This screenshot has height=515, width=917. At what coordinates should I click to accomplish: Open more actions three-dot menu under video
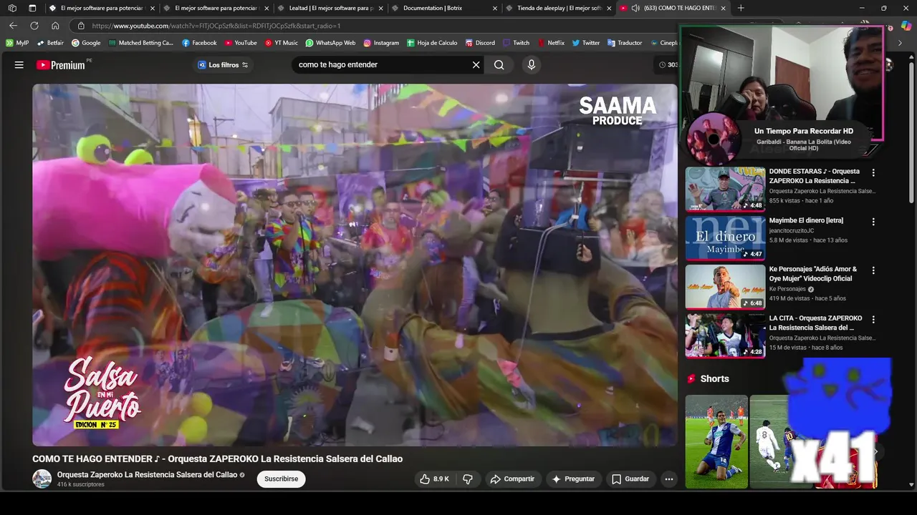[668, 479]
